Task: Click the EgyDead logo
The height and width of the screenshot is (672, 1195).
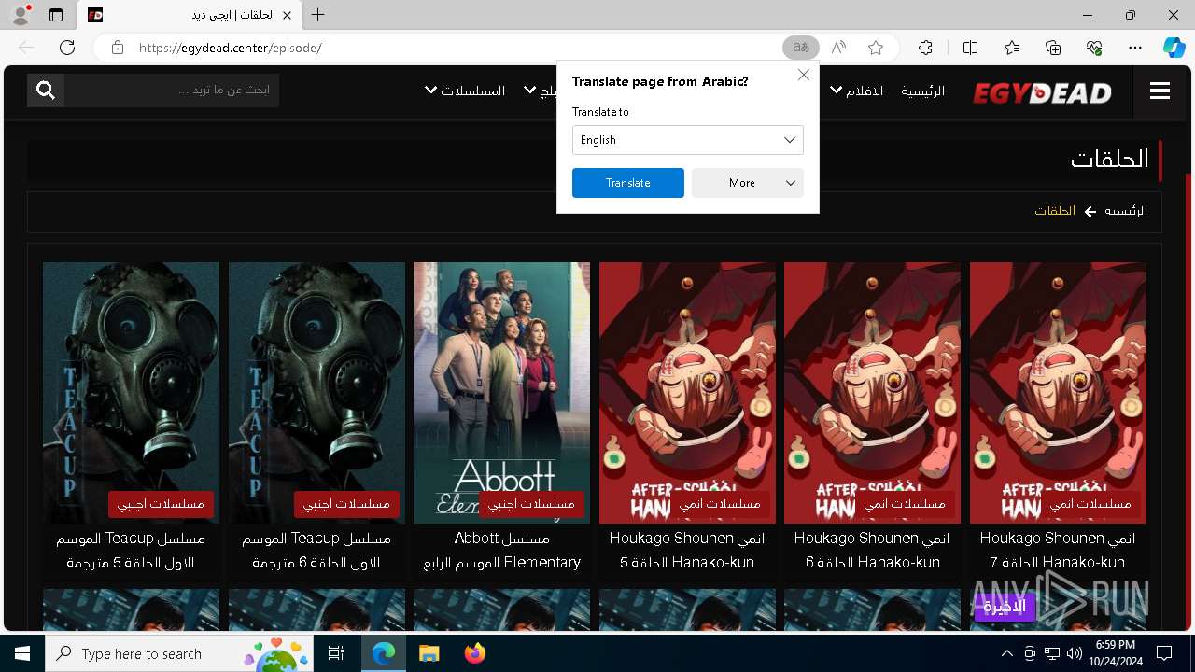Action: click(x=1042, y=91)
